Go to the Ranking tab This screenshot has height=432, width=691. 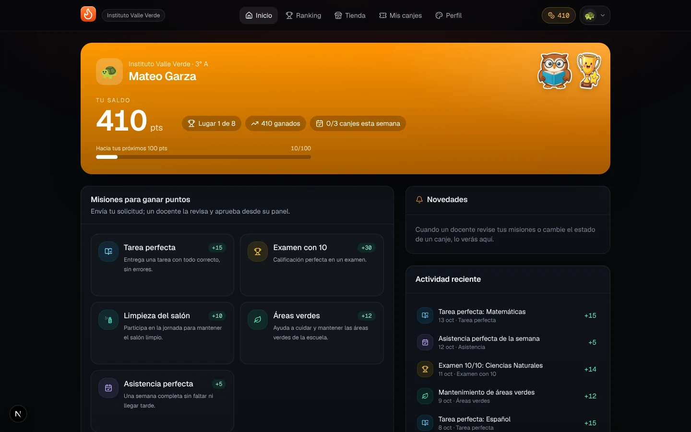click(303, 15)
